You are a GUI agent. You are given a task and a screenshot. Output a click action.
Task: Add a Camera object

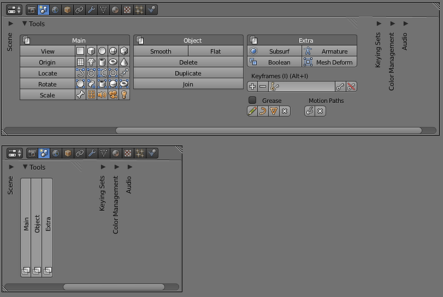[x=113, y=94]
